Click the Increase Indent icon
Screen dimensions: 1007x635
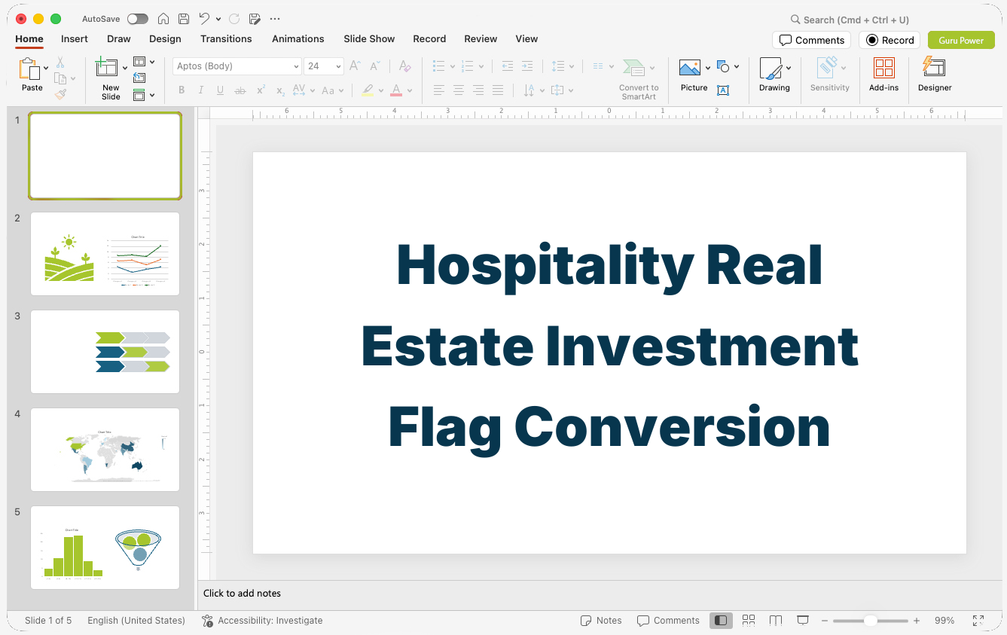(527, 66)
